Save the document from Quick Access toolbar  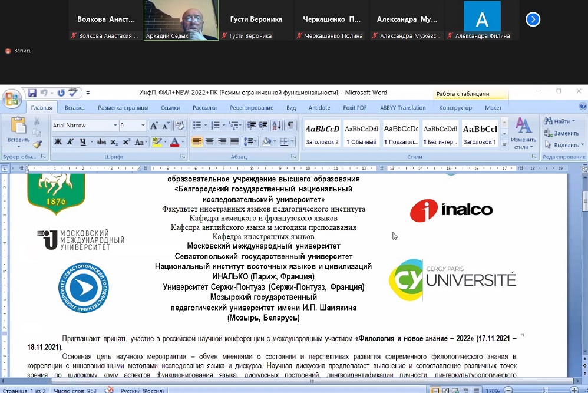[32, 93]
